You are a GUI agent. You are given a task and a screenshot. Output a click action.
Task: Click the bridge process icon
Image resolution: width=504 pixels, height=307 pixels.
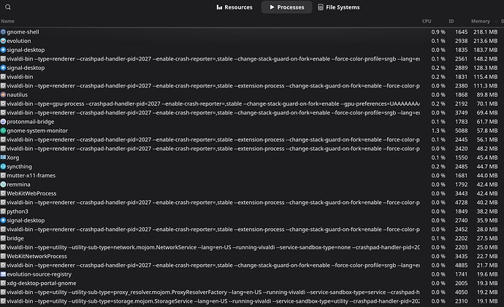click(x=3, y=238)
